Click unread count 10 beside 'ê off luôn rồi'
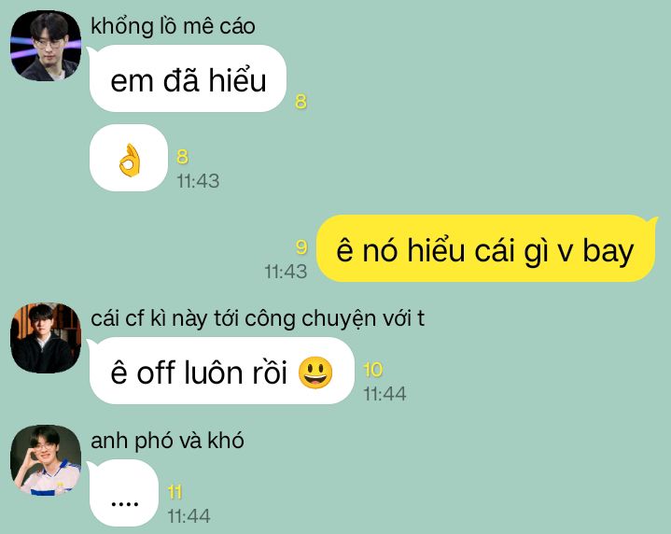This screenshot has width=671, height=534. click(x=372, y=370)
